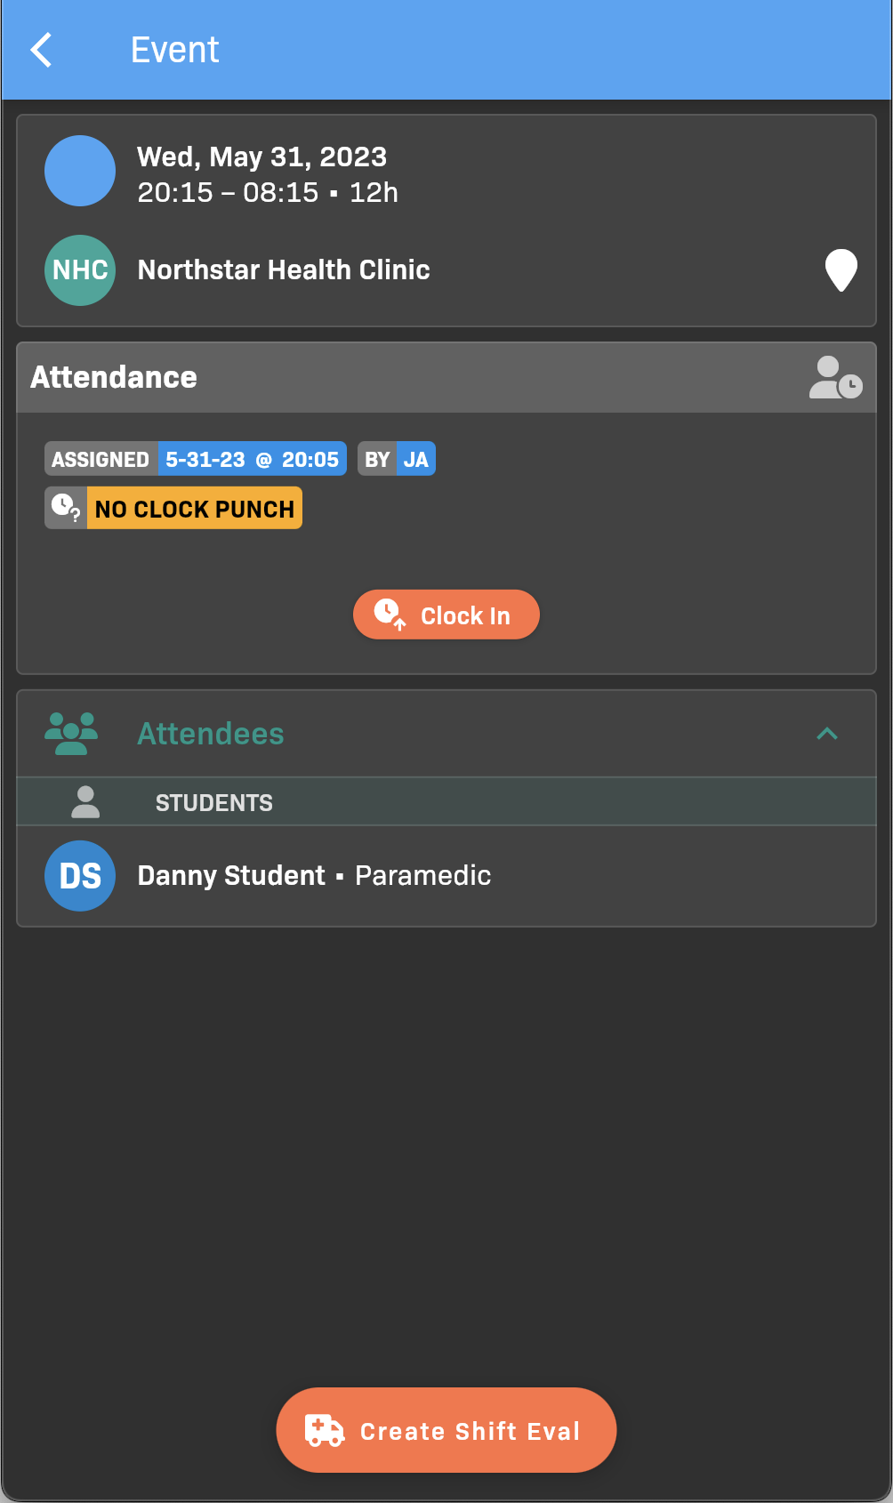The image size is (893, 1503).
Task: Open the map location pin
Action: [841, 270]
